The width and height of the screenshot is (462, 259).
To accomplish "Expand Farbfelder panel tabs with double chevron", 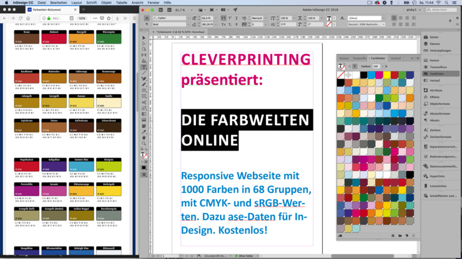I will click(x=412, y=58).
